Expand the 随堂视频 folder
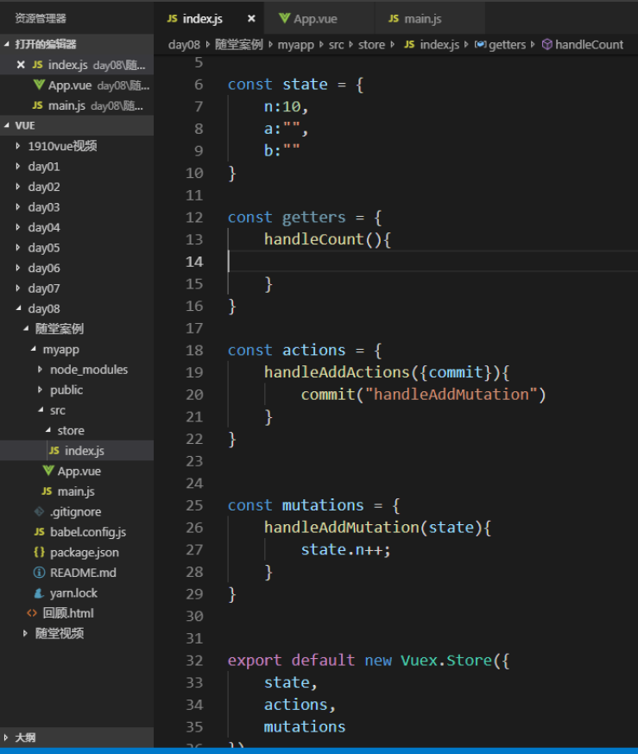Screen dimensions: 638x754 click(77, 633)
